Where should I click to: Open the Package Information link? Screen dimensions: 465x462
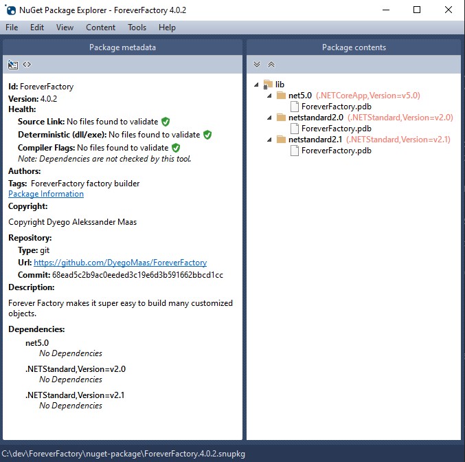[46, 194]
